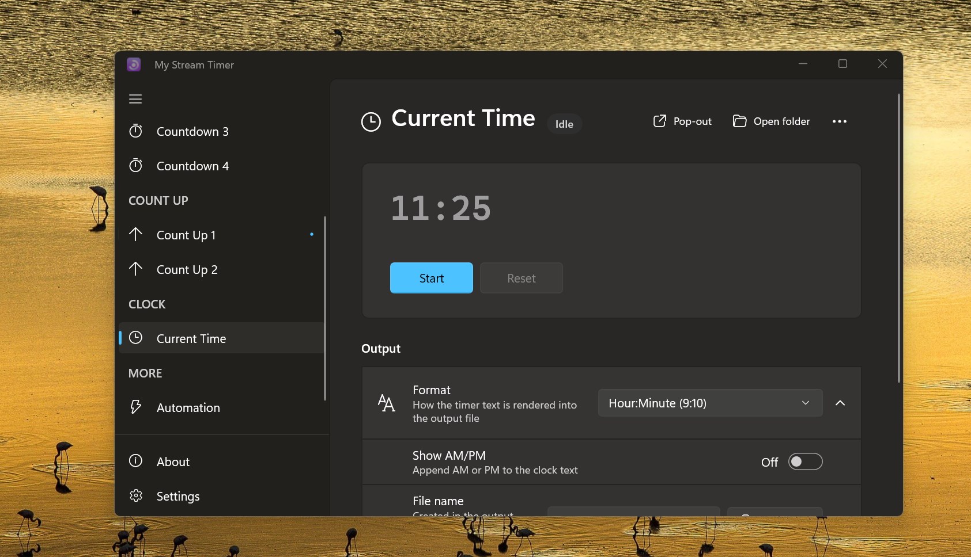The width and height of the screenshot is (971, 557).
Task: Click the Output section heading
Action: pos(381,348)
